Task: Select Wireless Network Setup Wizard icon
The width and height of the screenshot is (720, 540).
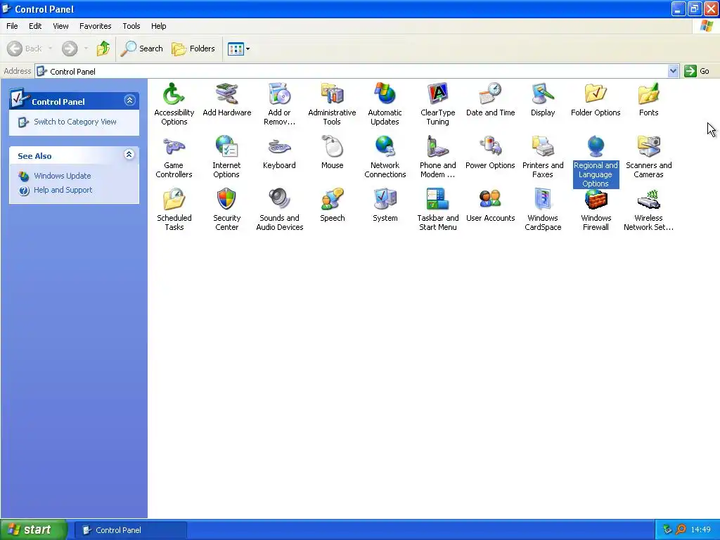Action: [648, 199]
